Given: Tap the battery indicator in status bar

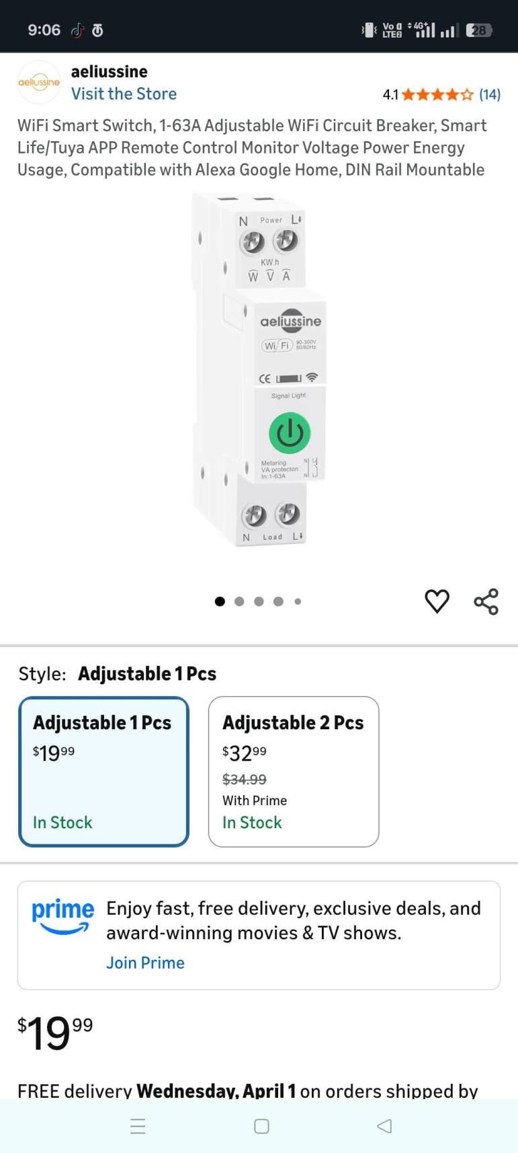Looking at the screenshot, I should (479, 30).
